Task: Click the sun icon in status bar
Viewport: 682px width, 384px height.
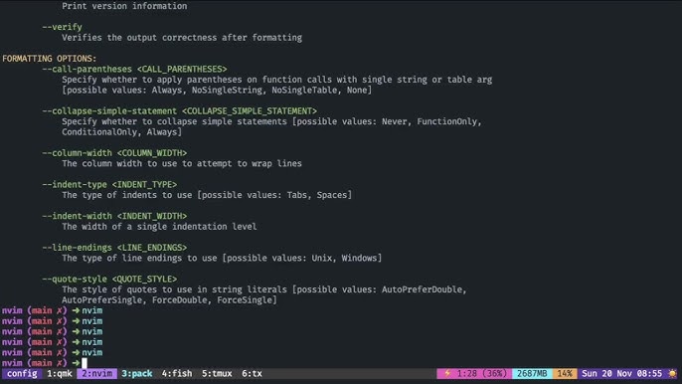Action: click(672, 373)
